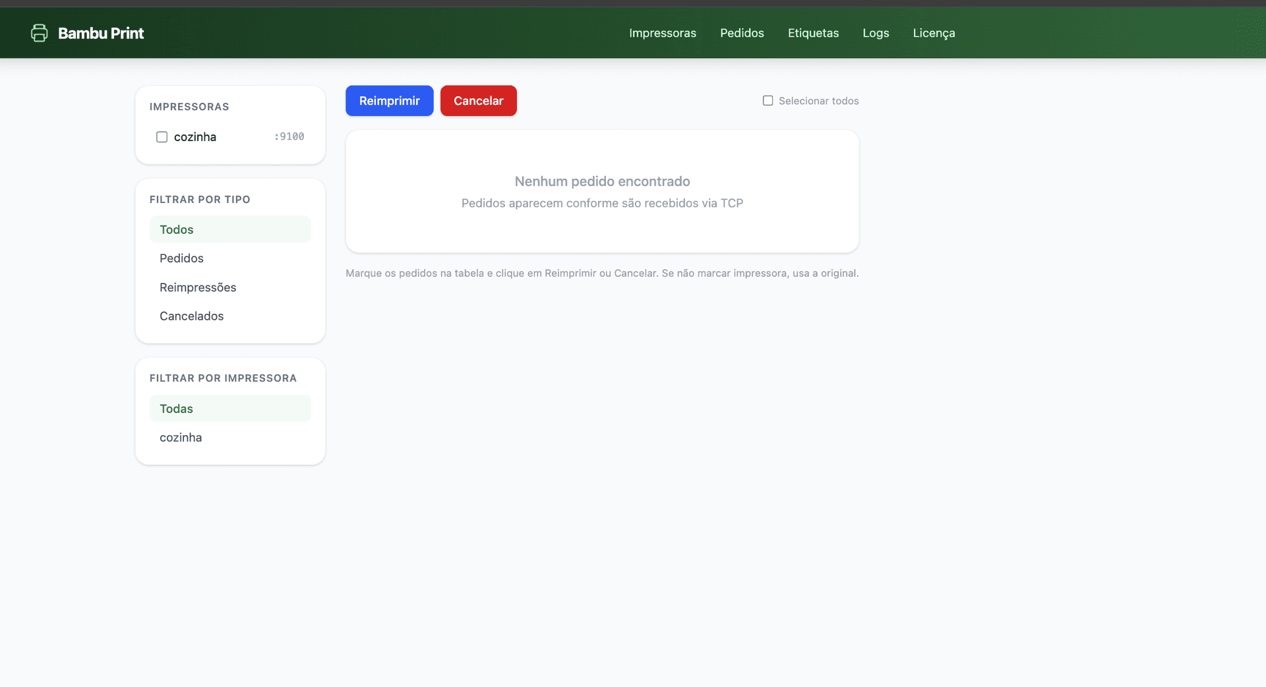The width and height of the screenshot is (1266, 687).
Task: Open the Licença nav item
Action: (934, 33)
